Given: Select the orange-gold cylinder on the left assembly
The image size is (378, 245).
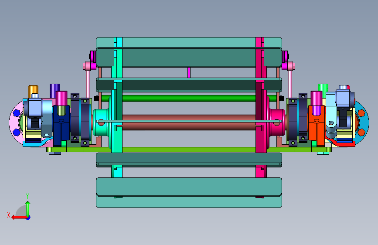Looking at the screenshot, I should 33,89.
